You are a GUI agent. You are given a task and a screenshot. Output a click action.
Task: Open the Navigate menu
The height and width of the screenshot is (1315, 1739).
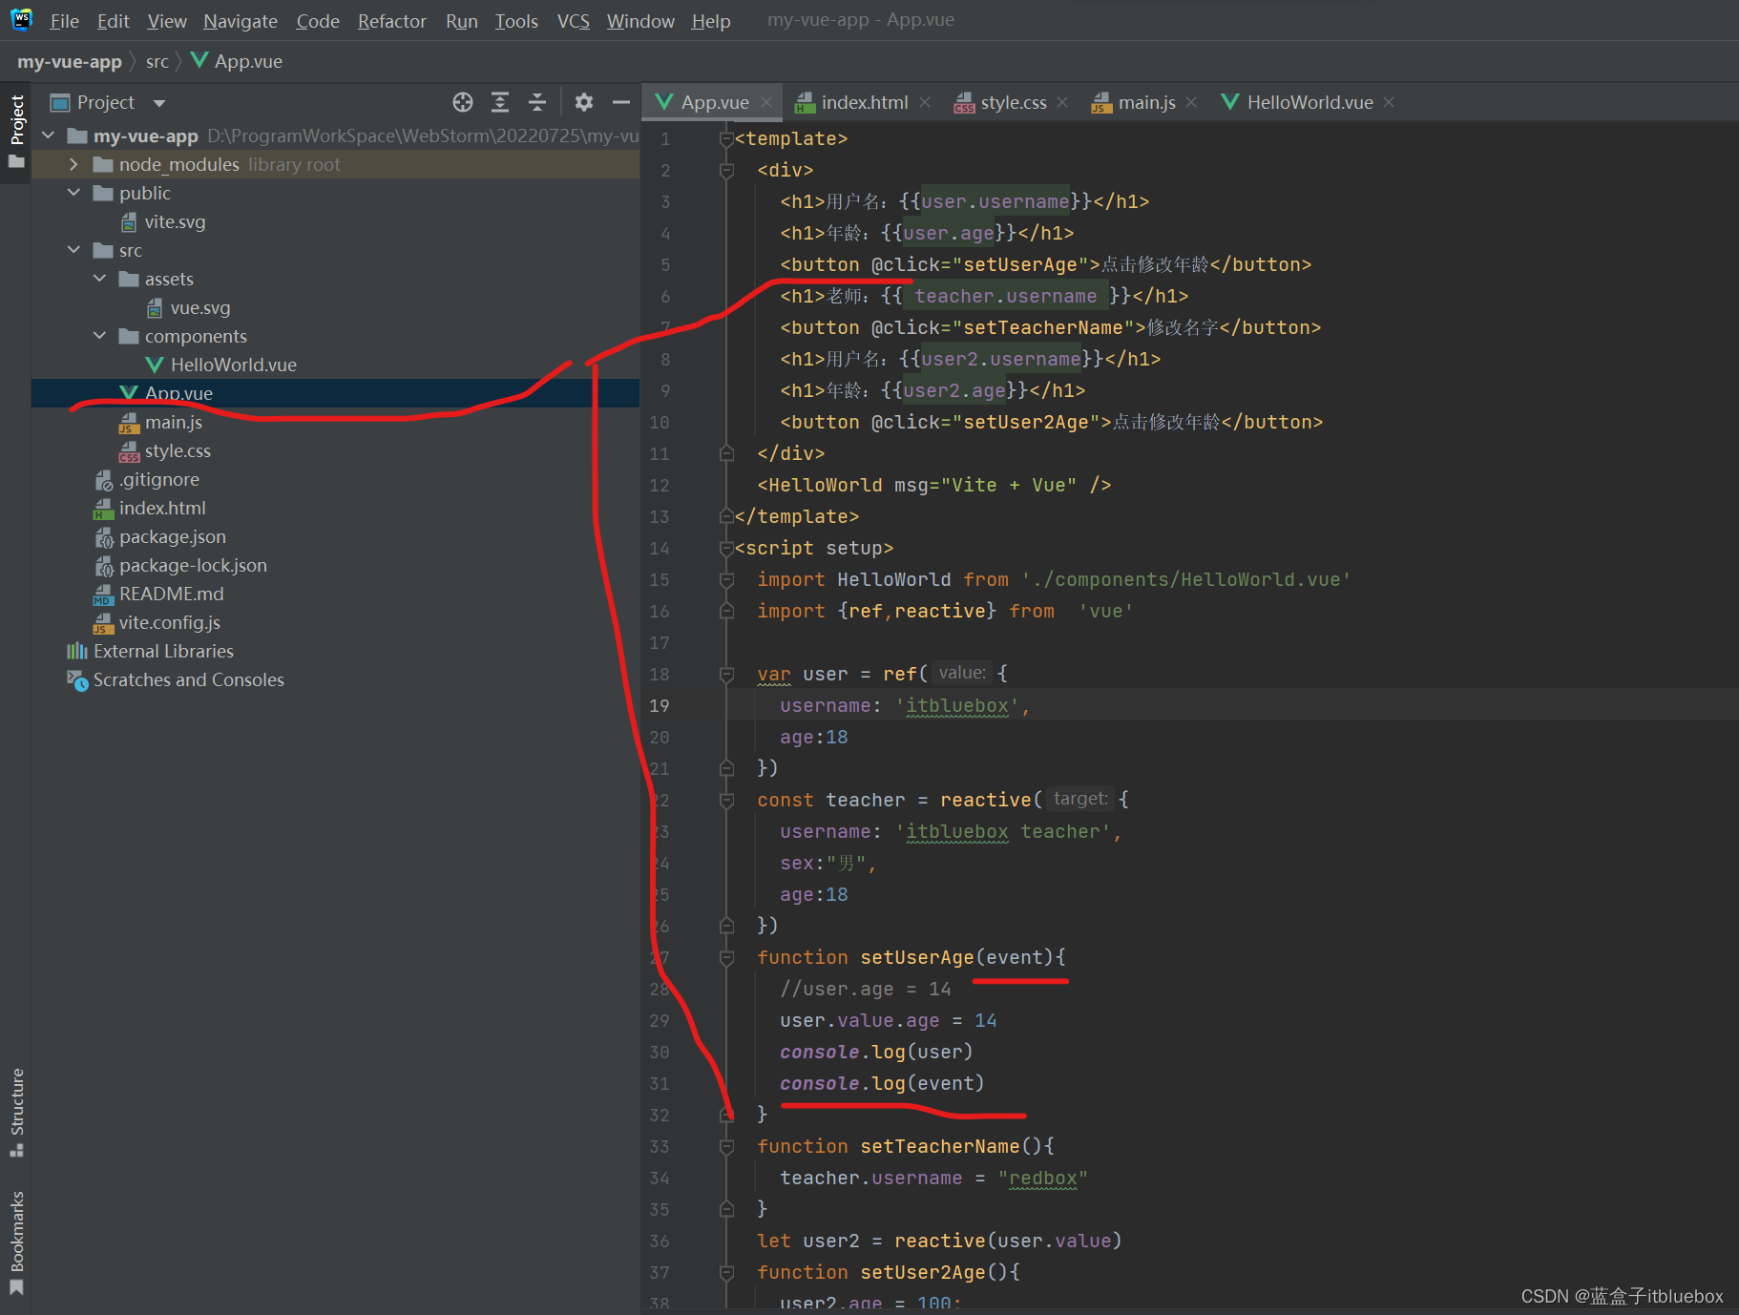(x=241, y=21)
